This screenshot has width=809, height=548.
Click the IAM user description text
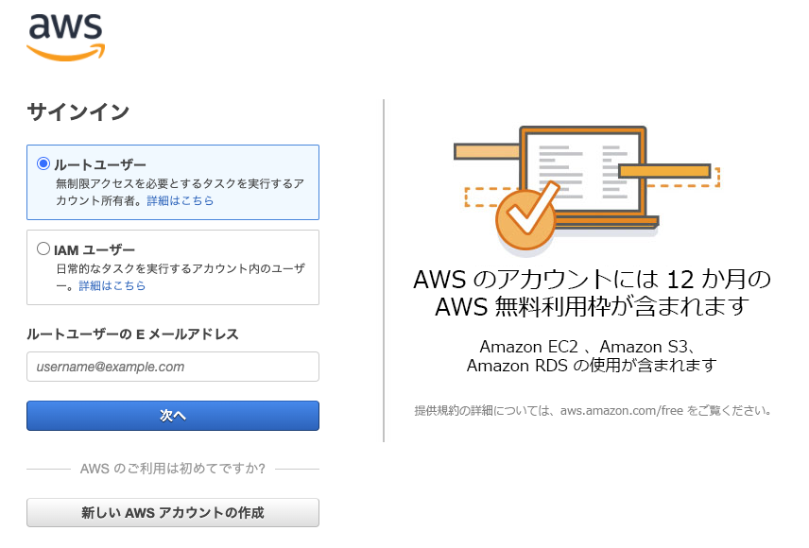(x=181, y=277)
